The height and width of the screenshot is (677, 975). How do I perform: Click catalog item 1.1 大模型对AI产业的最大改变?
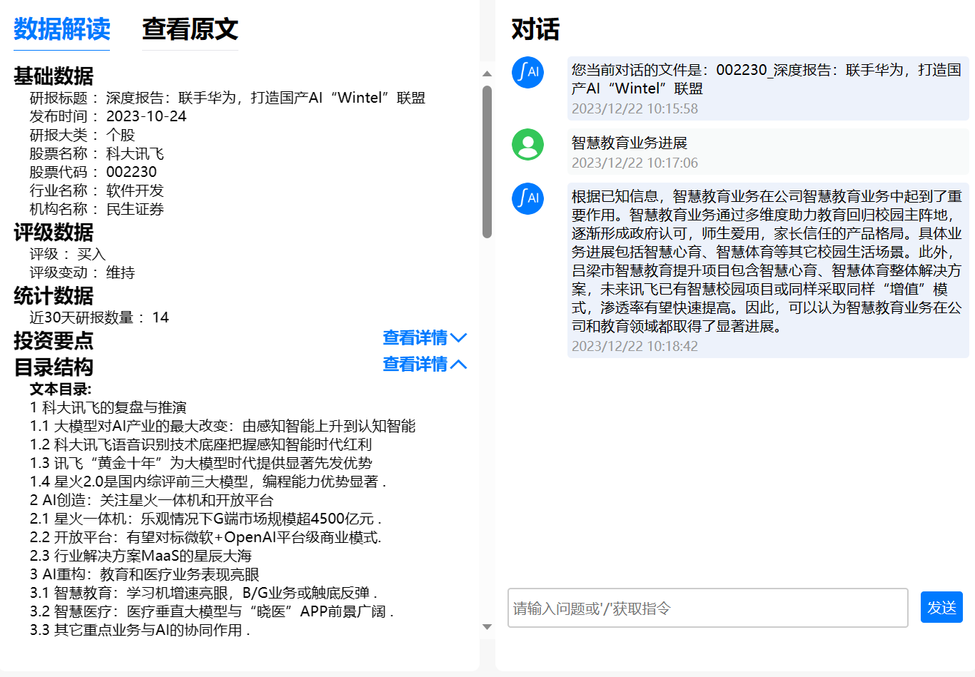[x=223, y=426]
